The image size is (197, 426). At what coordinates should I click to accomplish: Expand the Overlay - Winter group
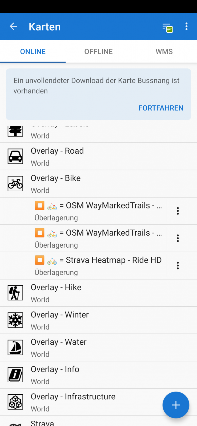click(x=99, y=320)
